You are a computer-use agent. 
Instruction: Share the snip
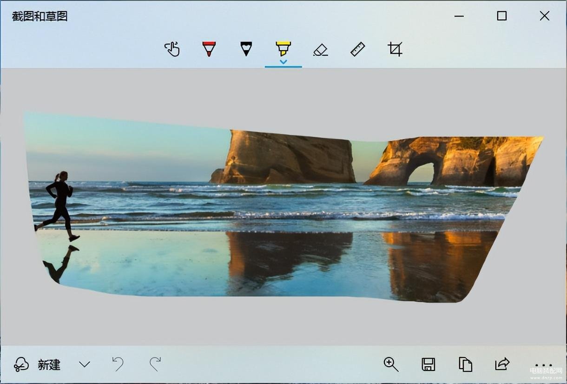[x=502, y=364]
